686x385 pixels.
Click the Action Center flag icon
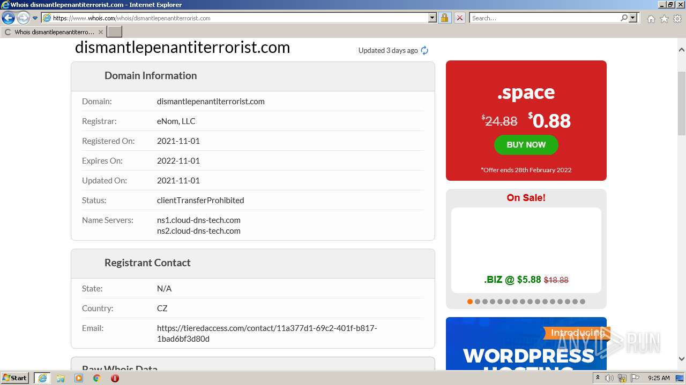pyautogui.click(x=635, y=378)
